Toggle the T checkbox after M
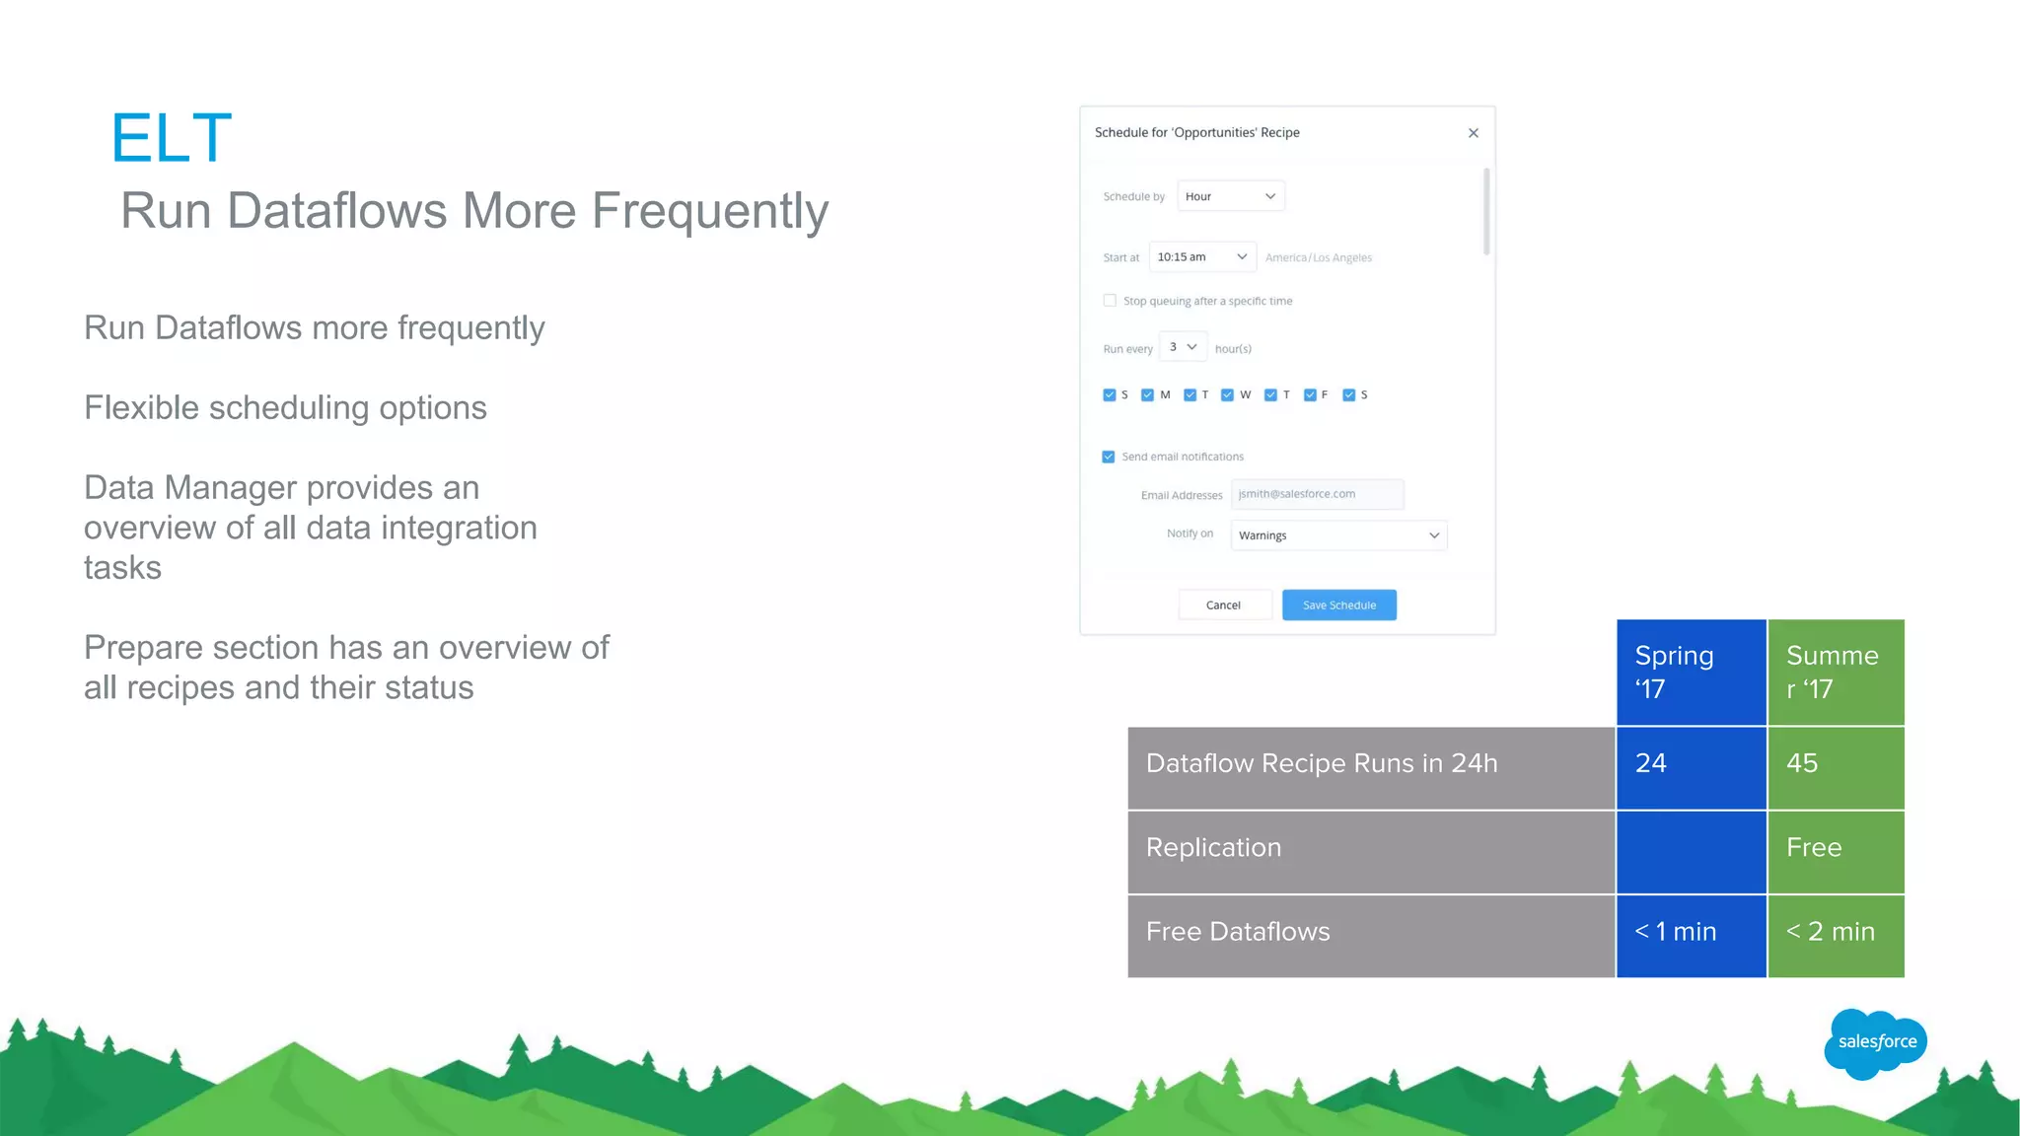The image size is (2020, 1136). 1190,394
